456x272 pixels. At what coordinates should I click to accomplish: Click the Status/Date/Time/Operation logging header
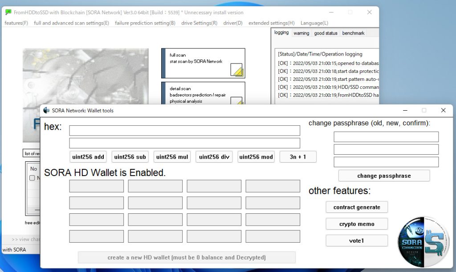coord(320,54)
